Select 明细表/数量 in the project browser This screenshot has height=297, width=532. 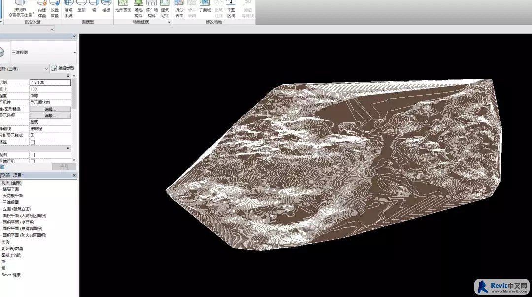(12, 249)
